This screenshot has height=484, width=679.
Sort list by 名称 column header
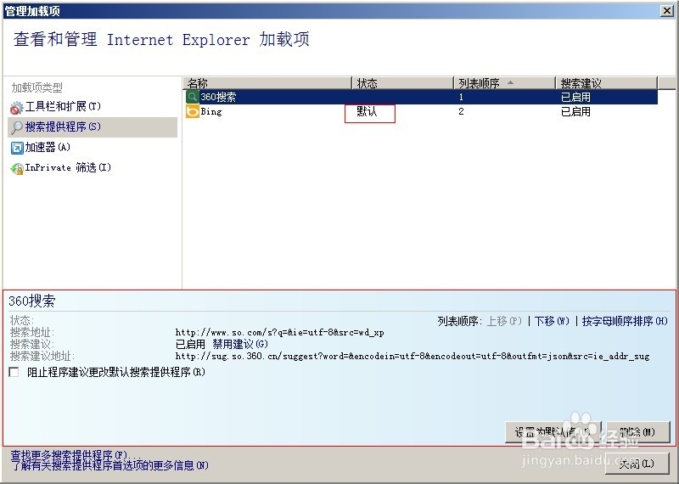(x=267, y=82)
